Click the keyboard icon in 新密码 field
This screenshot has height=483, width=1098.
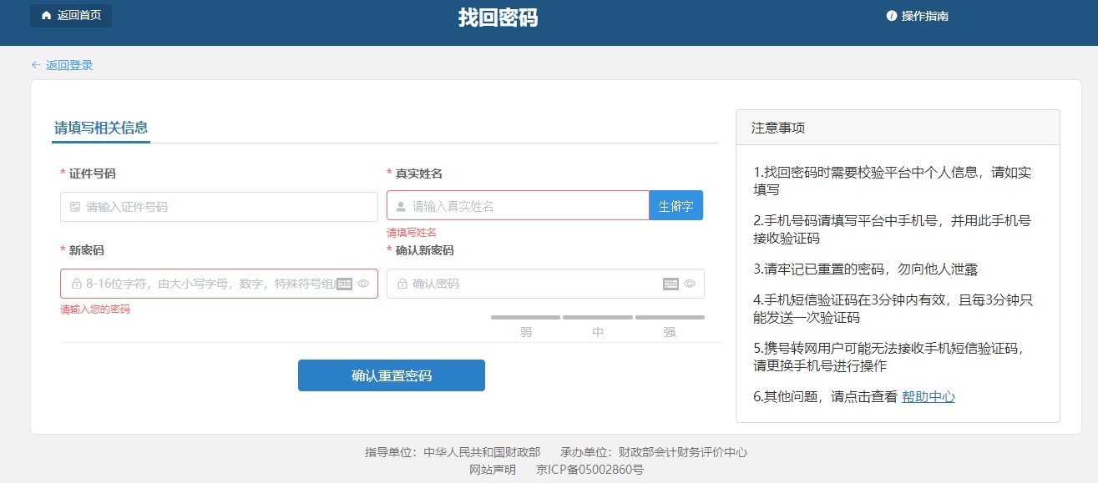click(x=347, y=283)
